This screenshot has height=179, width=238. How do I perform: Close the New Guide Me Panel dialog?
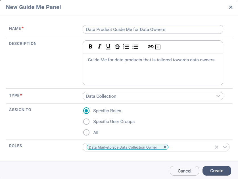point(231,7)
